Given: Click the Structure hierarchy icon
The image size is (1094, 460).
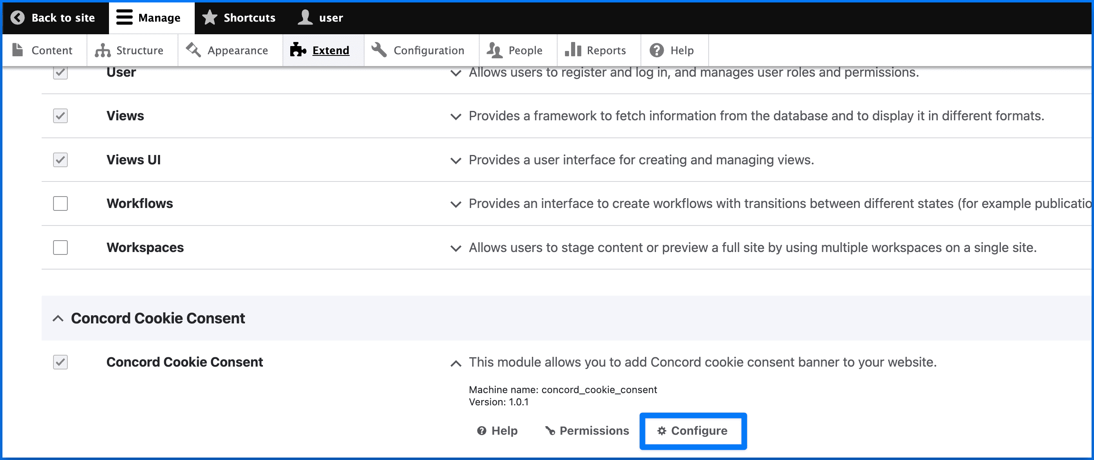Looking at the screenshot, I should 102,51.
